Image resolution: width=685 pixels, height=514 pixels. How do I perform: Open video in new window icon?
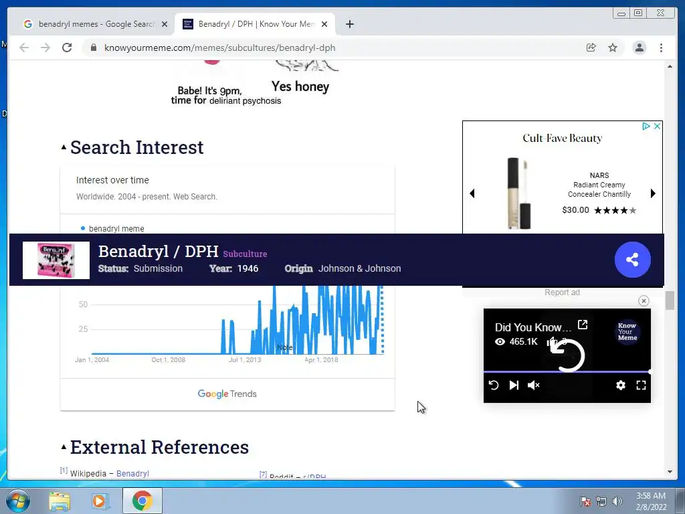583,325
